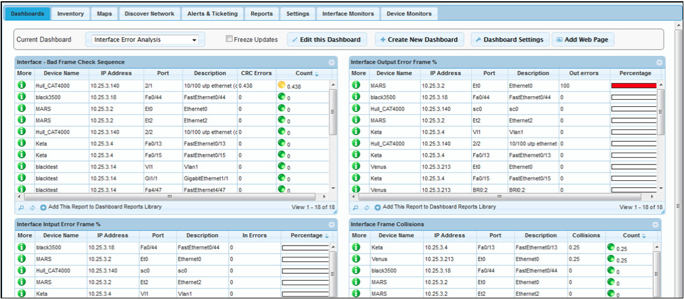Open info icon for blacktest Gi1/1 row
This screenshot has width=684, height=299.
point(21,178)
